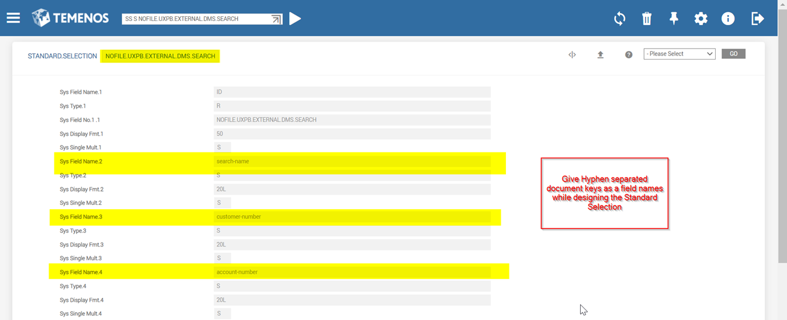Click the command line input field
787x320 pixels.
click(x=196, y=19)
